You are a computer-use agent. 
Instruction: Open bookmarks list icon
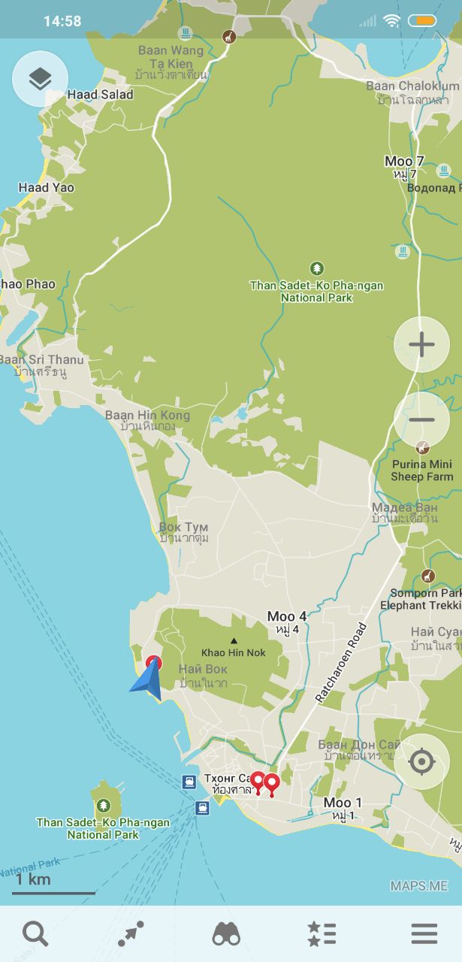click(322, 933)
